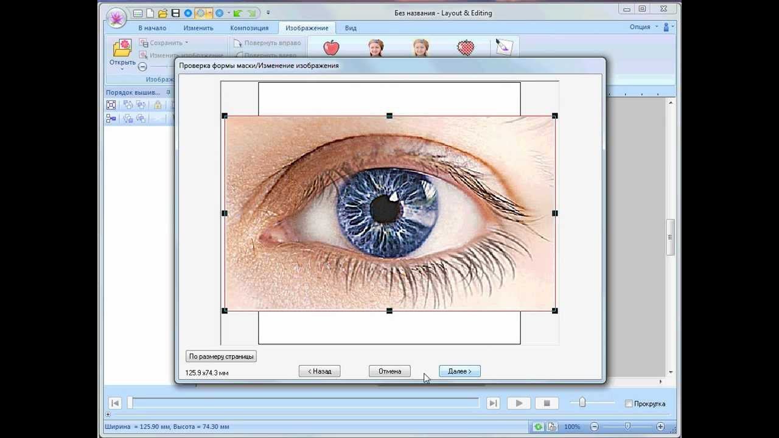The height and width of the screenshot is (438, 779).
Task: Click the page icon next to the green refresh icon
Action: coord(552,427)
